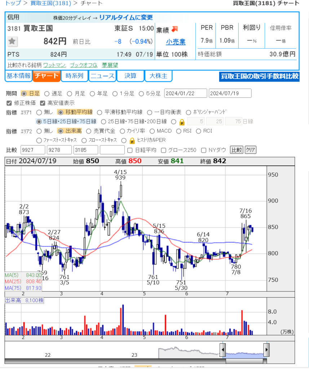Switch to the 時系列 tab
Image resolution: width=309 pixels, height=369 pixels.
74,76
